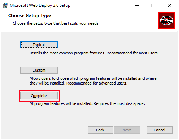Click the Complete description about disk space
The height and width of the screenshot is (140, 179).
tap(87, 103)
